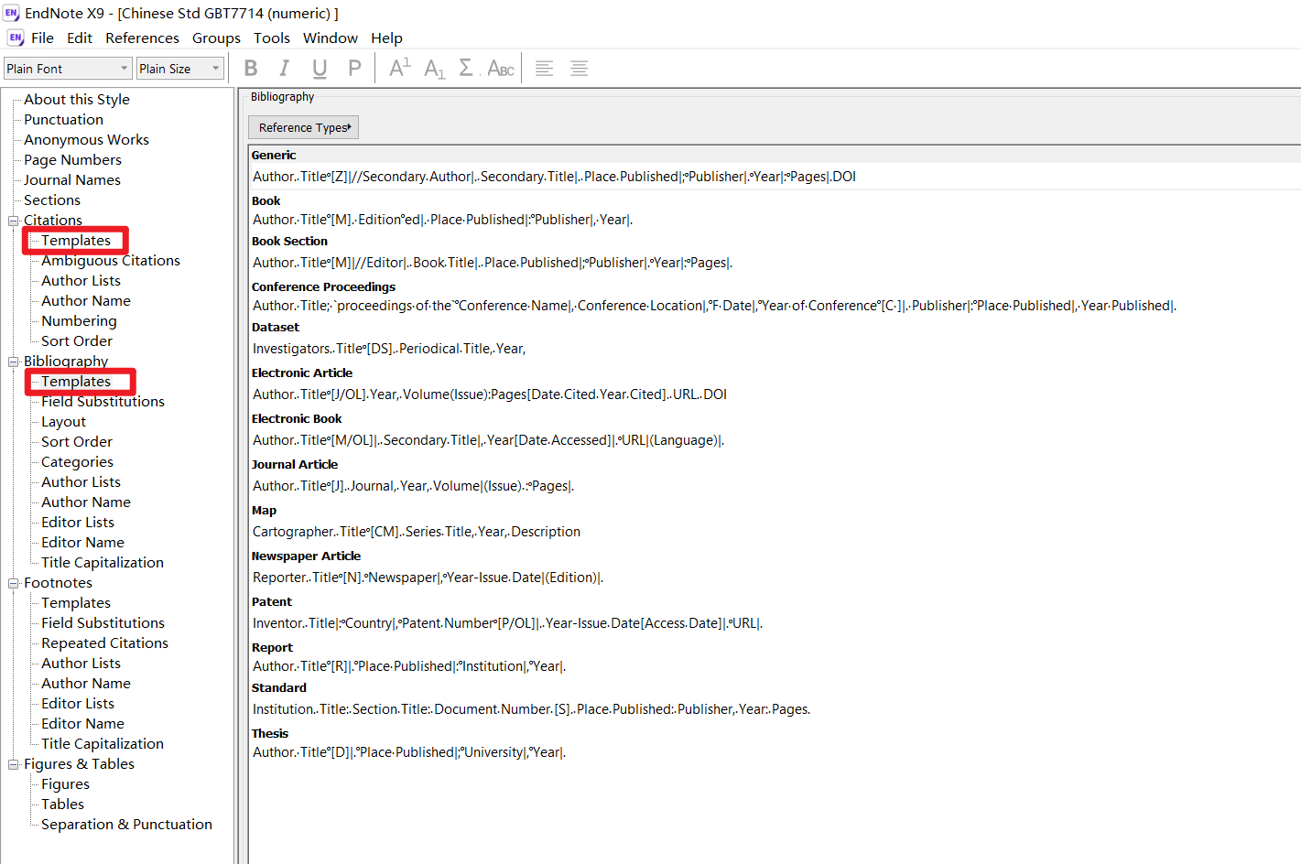Open the Plain Font dropdown
The height and width of the screenshot is (864, 1301).
[68, 69]
